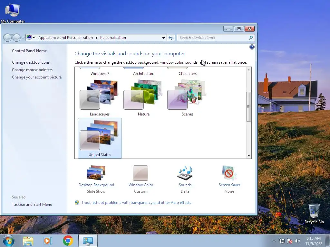Click the Windows Start orb
This screenshot has height=247, width=330.
pos(9,241)
